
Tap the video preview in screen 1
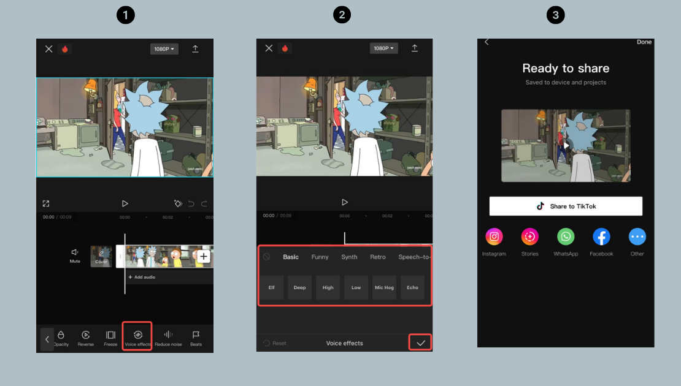[125, 127]
